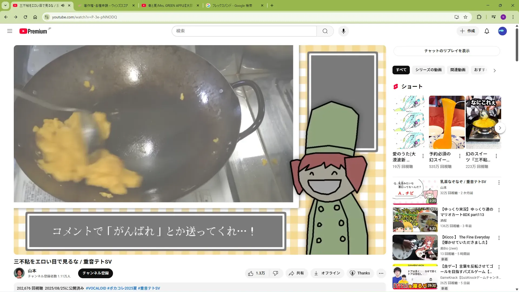Open the YouTube hamburger guide menu
The image size is (519, 292).
(x=10, y=31)
